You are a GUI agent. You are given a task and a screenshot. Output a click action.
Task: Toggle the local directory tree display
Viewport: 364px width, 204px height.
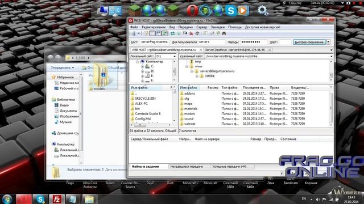152,33
